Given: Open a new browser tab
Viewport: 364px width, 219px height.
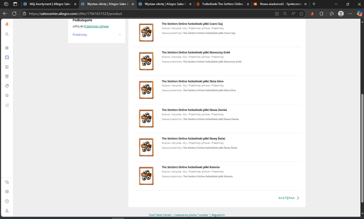Looking at the screenshot, I should coord(314,4).
